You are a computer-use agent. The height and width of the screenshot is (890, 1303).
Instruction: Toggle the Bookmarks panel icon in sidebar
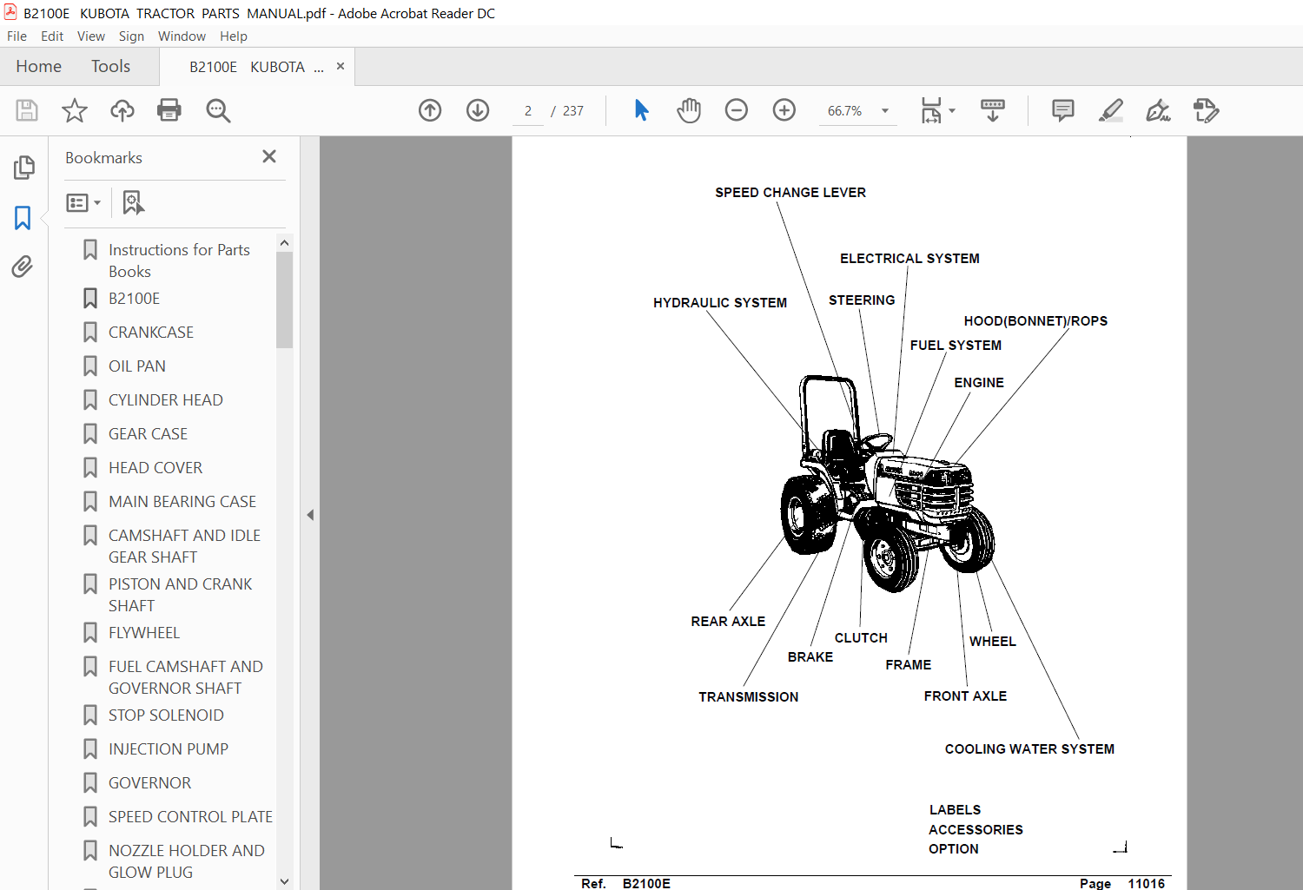[x=23, y=218]
